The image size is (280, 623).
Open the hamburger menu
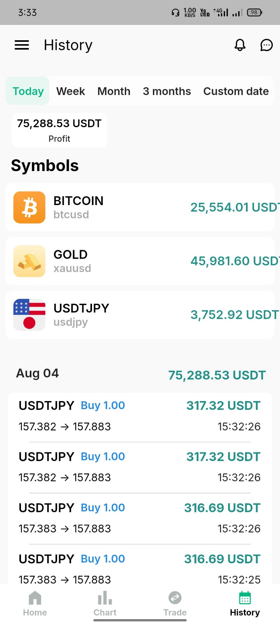pyautogui.click(x=22, y=45)
